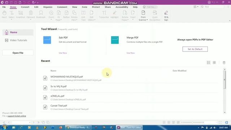This screenshot has width=231, height=130.
Task: Click file icon beside MOHAMMAD MUSTAQUE.pdf
Action: pos(45,78)
